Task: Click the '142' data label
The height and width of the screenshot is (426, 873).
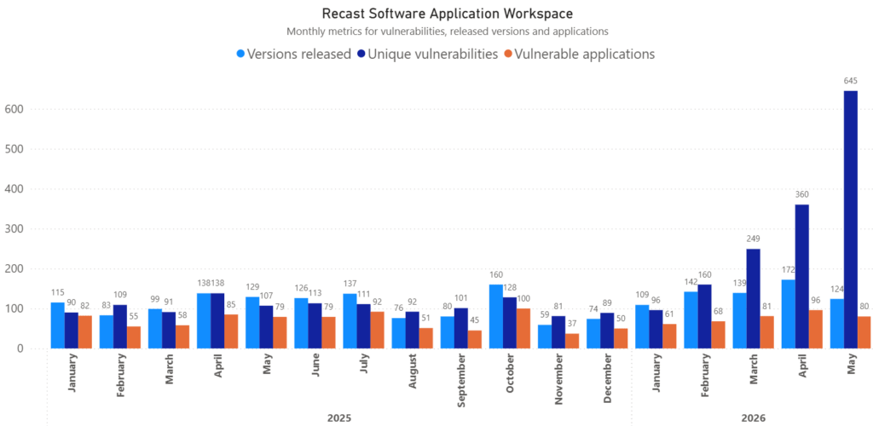Action: point(691,281)
